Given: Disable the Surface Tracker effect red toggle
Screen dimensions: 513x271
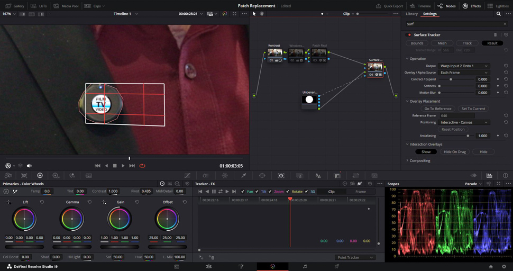Looking at the screenshot, I should click(409, 35).
